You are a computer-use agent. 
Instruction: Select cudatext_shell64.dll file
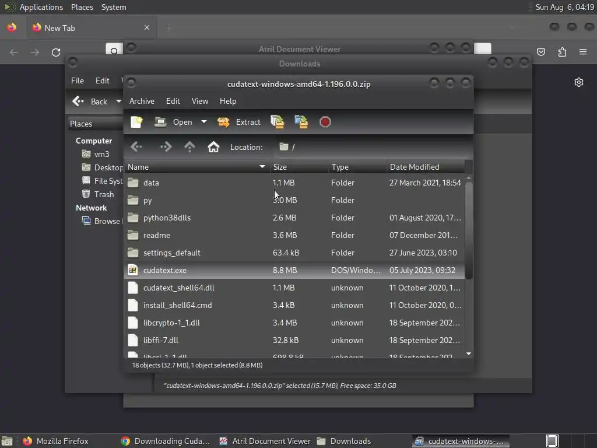coord(294,288)
